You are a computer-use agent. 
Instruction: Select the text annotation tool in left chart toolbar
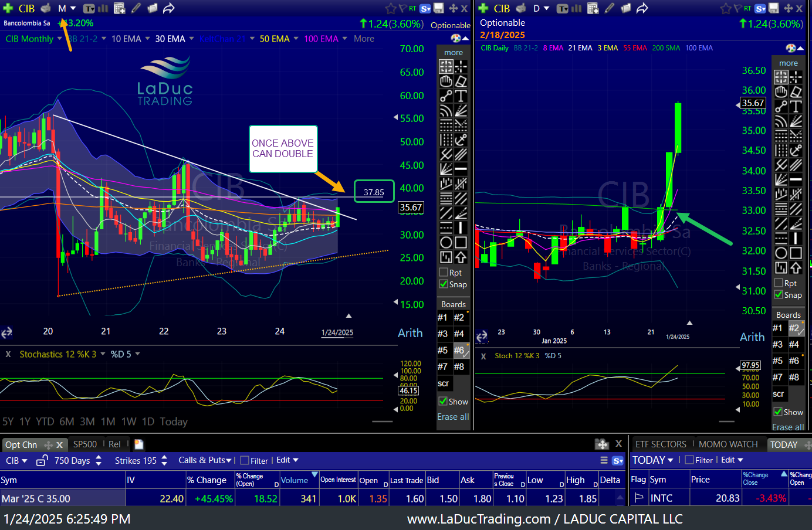461,96
